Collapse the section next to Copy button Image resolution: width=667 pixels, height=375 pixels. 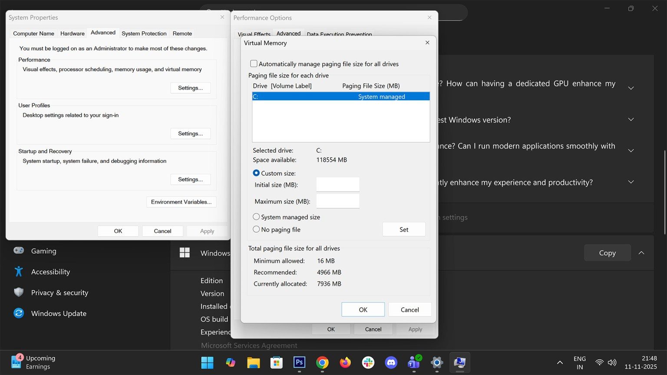(x=641, y=253)
